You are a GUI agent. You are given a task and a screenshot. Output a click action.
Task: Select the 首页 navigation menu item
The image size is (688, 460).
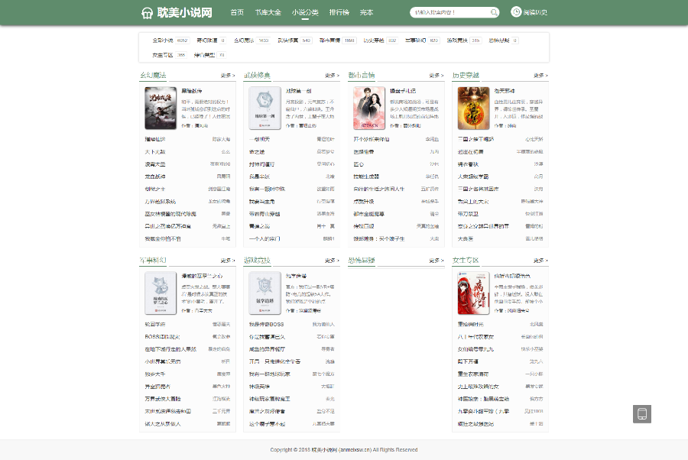point(236,12)
